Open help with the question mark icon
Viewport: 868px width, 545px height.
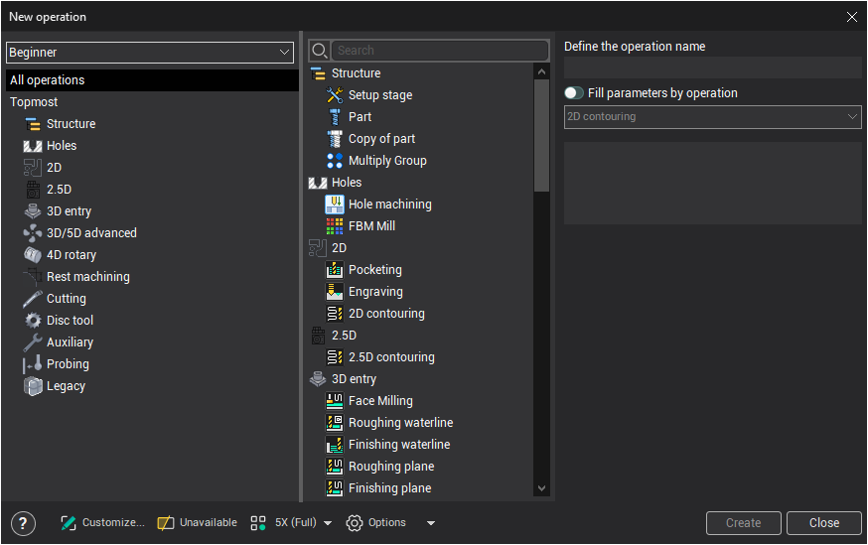coord(23,523)
